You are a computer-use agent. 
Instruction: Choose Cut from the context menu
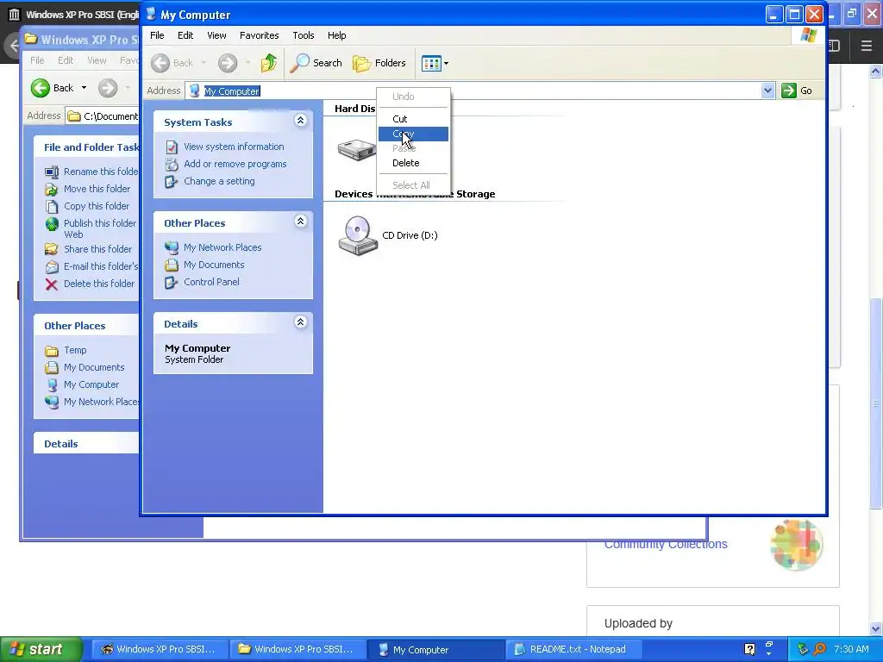pos(413,119)
